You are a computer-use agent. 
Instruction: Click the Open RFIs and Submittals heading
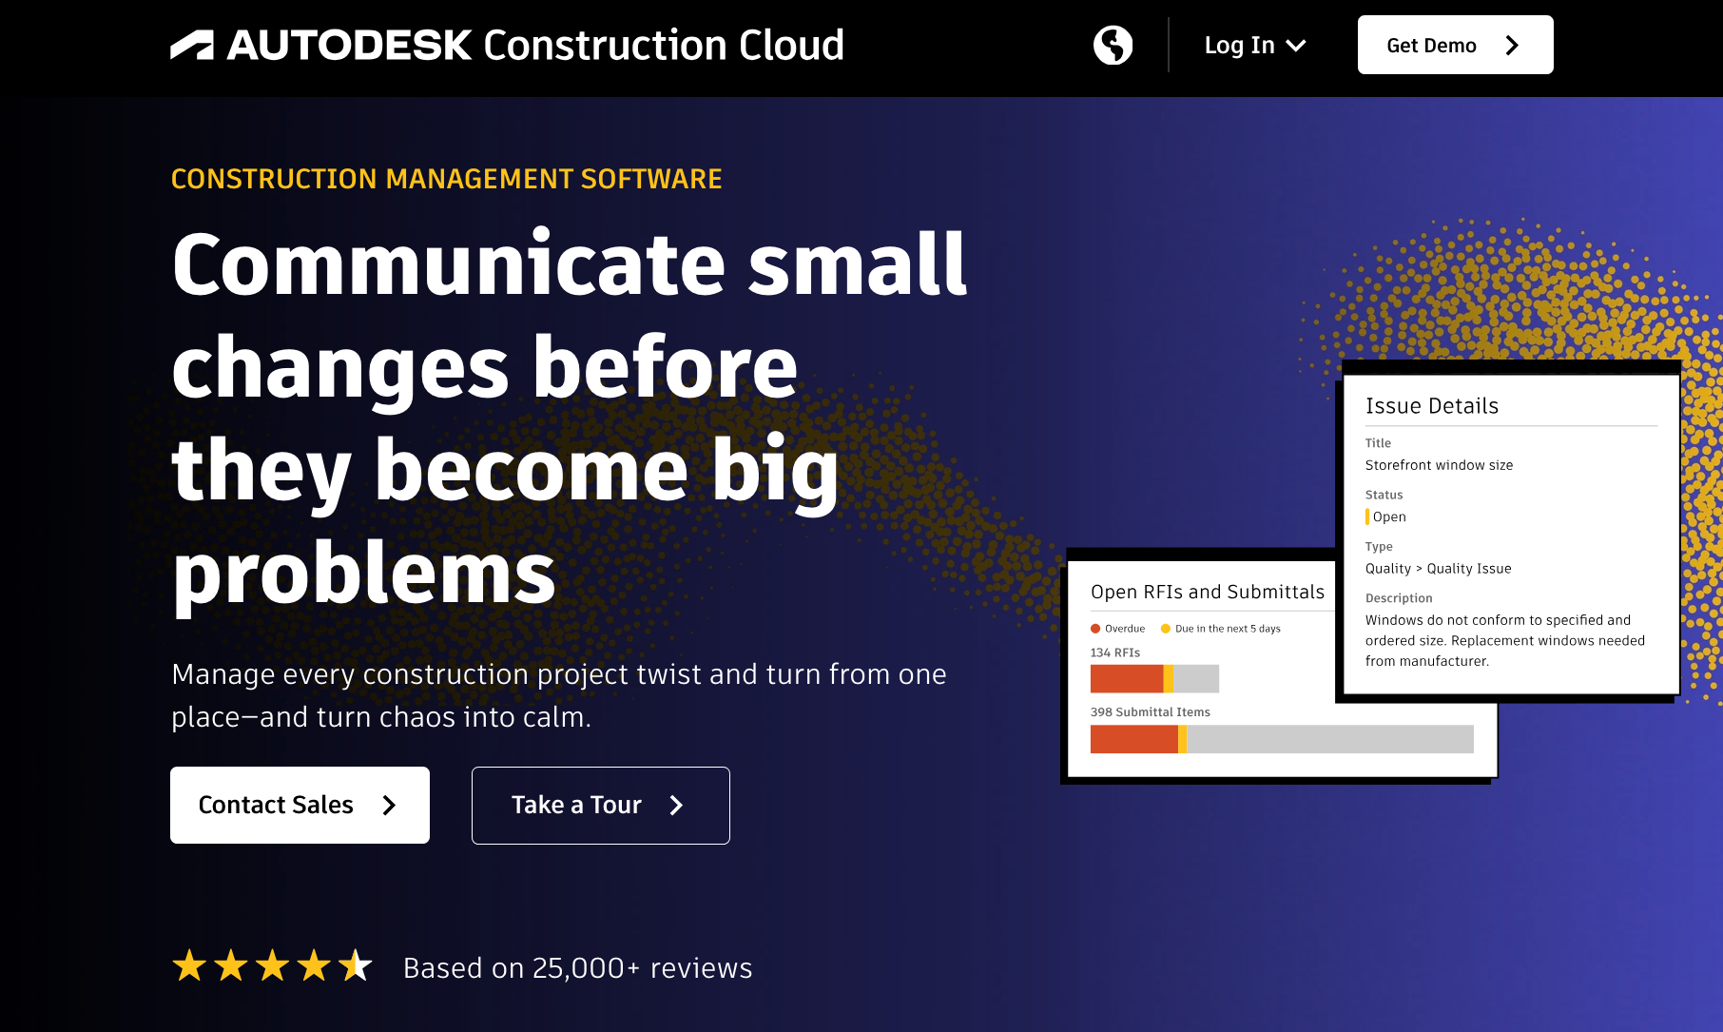1208,592
